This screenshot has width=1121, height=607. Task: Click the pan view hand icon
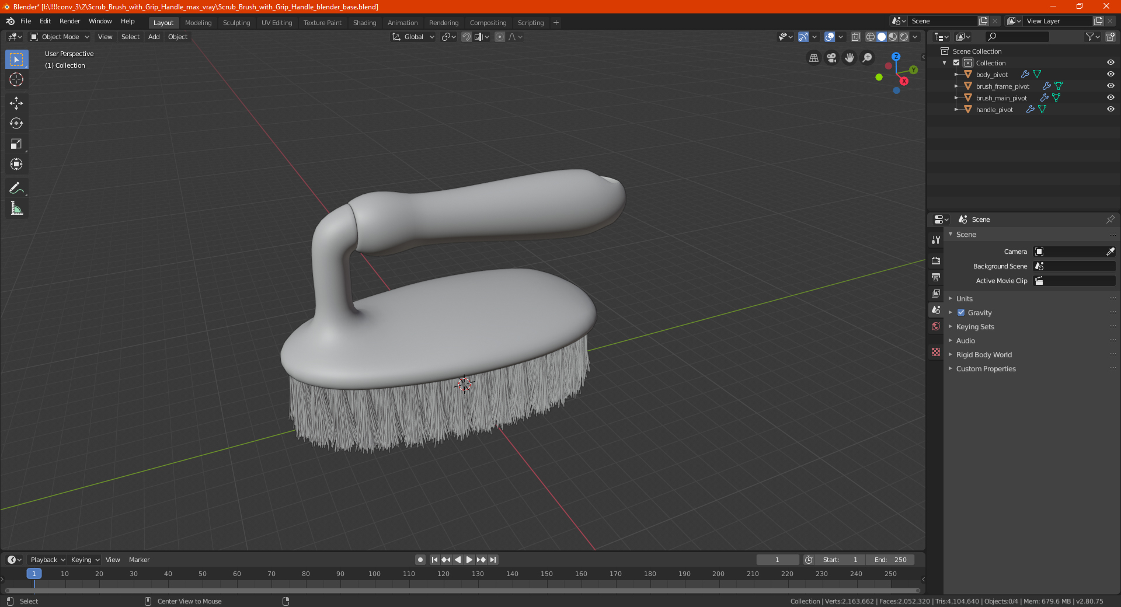[x=850, y=58]
